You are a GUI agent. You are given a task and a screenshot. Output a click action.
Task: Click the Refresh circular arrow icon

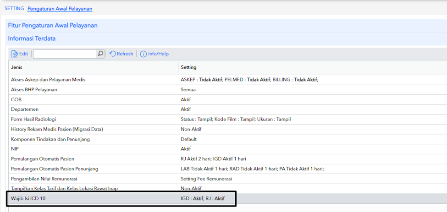coord(113,54)
